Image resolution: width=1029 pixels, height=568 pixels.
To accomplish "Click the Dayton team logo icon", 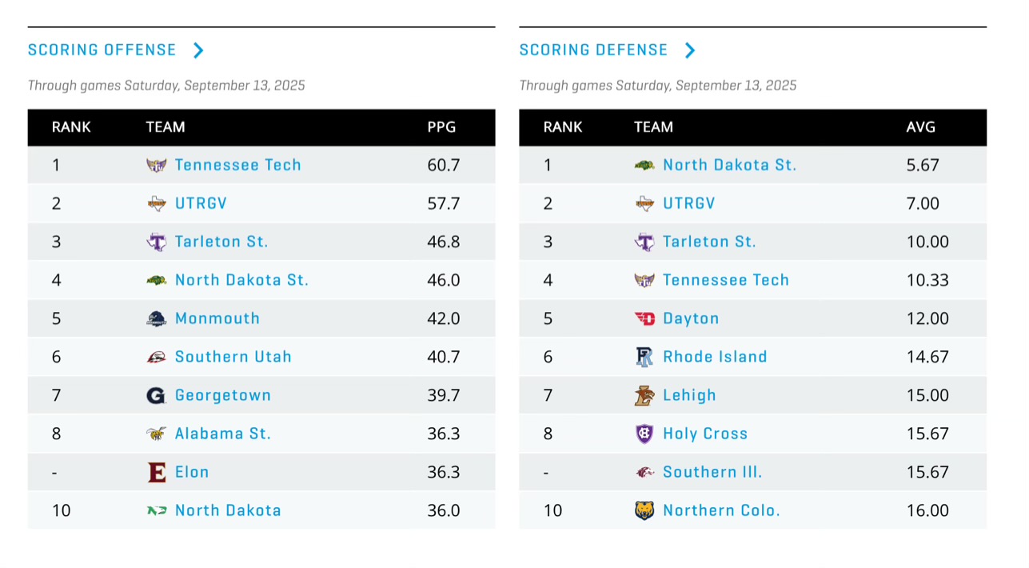I will point(644,319).
